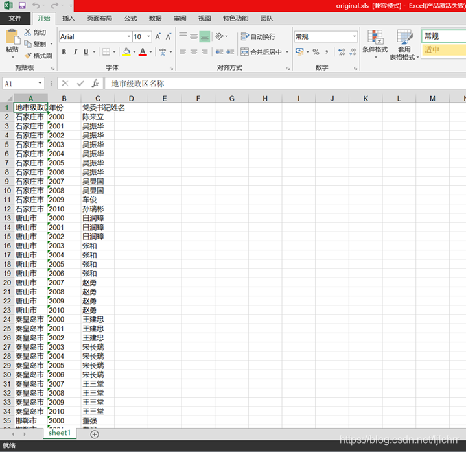Click the Undo arrow icon
This screenshot has height=452, width=466.
(36, 5)
